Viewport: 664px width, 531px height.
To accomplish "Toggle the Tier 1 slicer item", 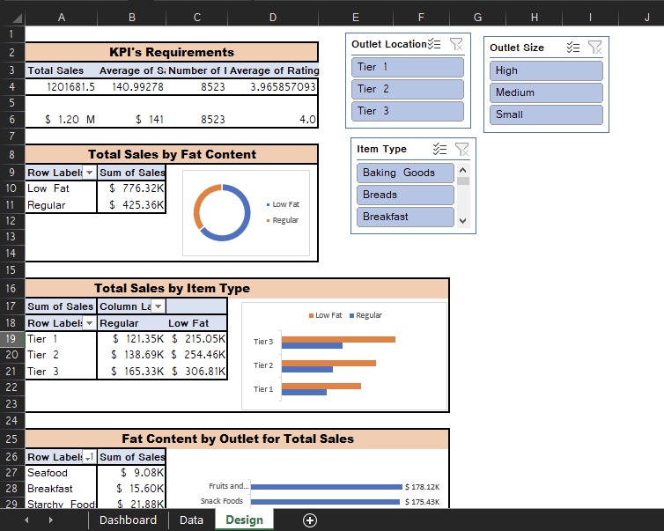I will coord(407,67).
